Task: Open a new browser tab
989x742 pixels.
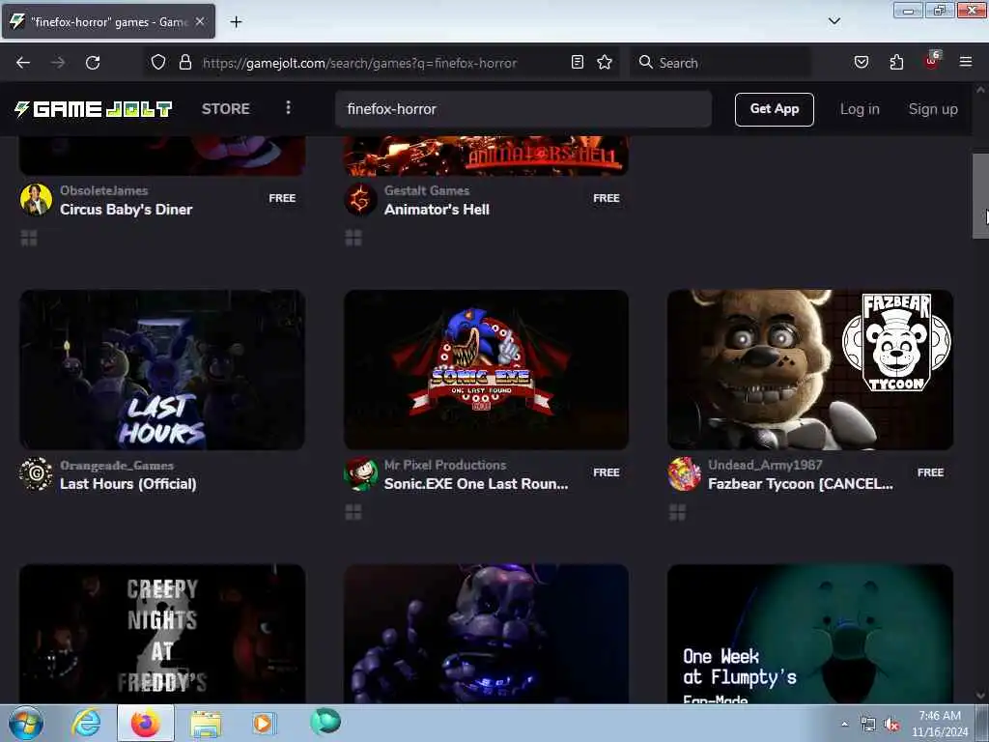Action: click(x=236, y=22)
